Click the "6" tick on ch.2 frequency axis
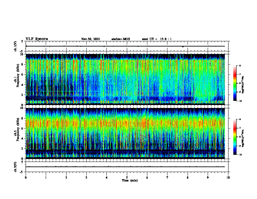257x199 pixels. 22,128
